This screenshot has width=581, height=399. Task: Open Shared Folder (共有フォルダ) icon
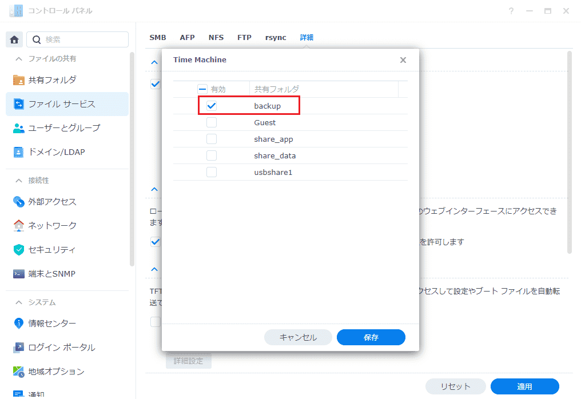[18, 80]
